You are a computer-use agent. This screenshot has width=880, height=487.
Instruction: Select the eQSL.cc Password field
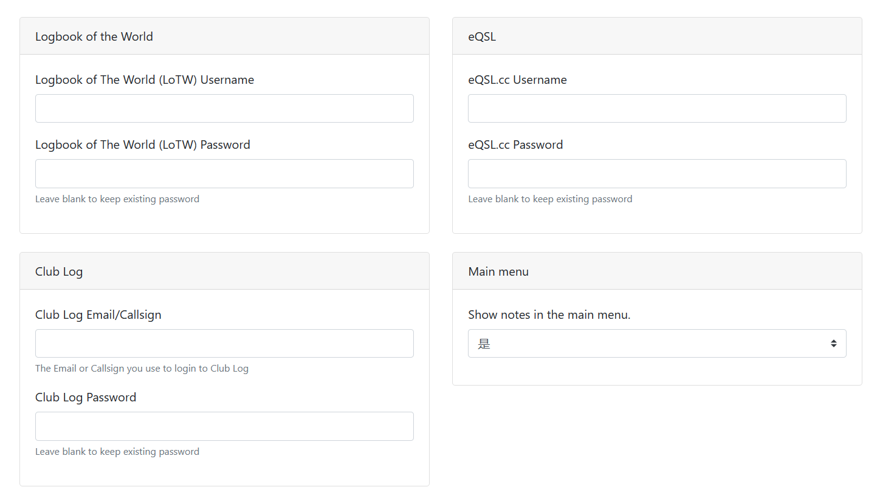657,174
